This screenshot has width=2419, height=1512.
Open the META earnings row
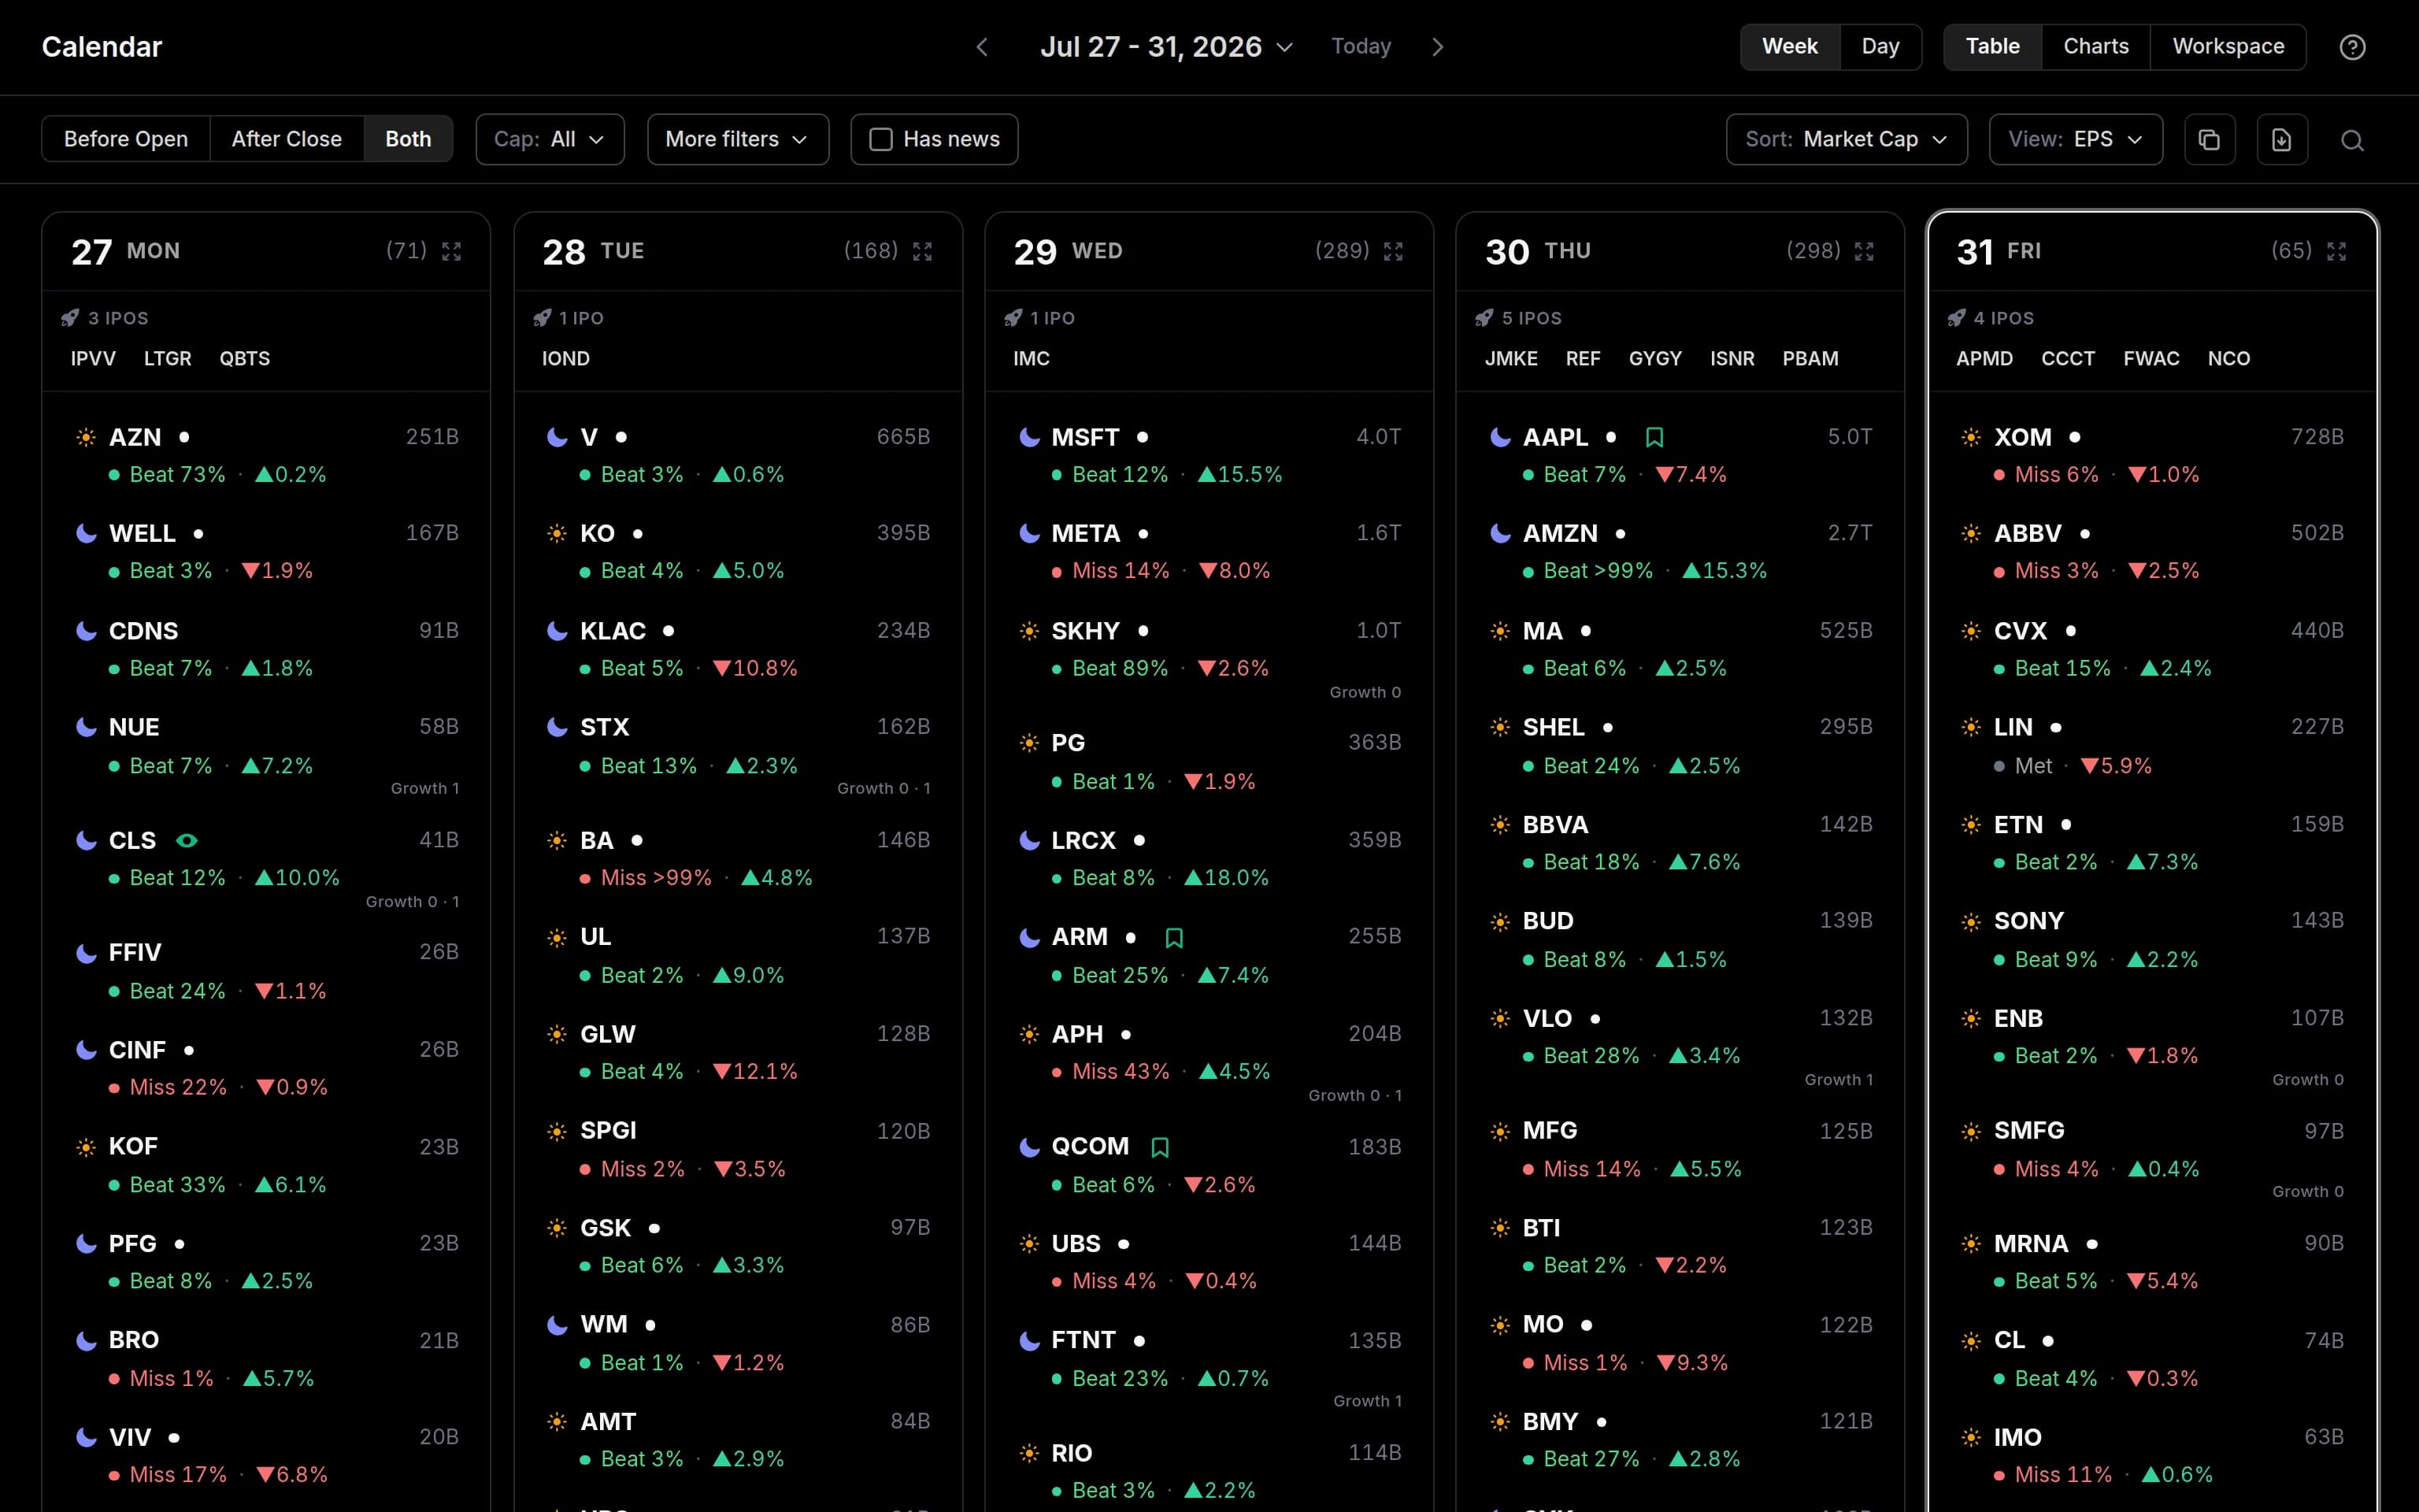pos(1209,551)
